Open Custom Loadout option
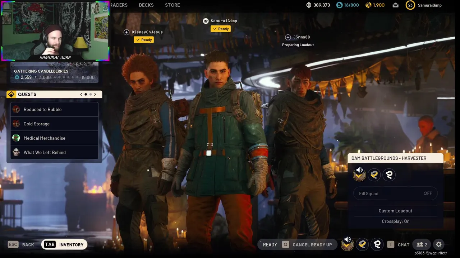This screenshot has height=258, width=460. 395,211
